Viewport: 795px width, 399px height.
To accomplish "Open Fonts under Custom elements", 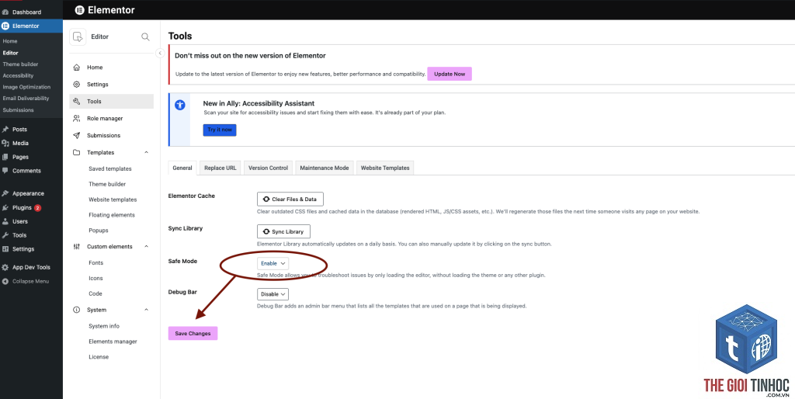I will coord(95,262).
